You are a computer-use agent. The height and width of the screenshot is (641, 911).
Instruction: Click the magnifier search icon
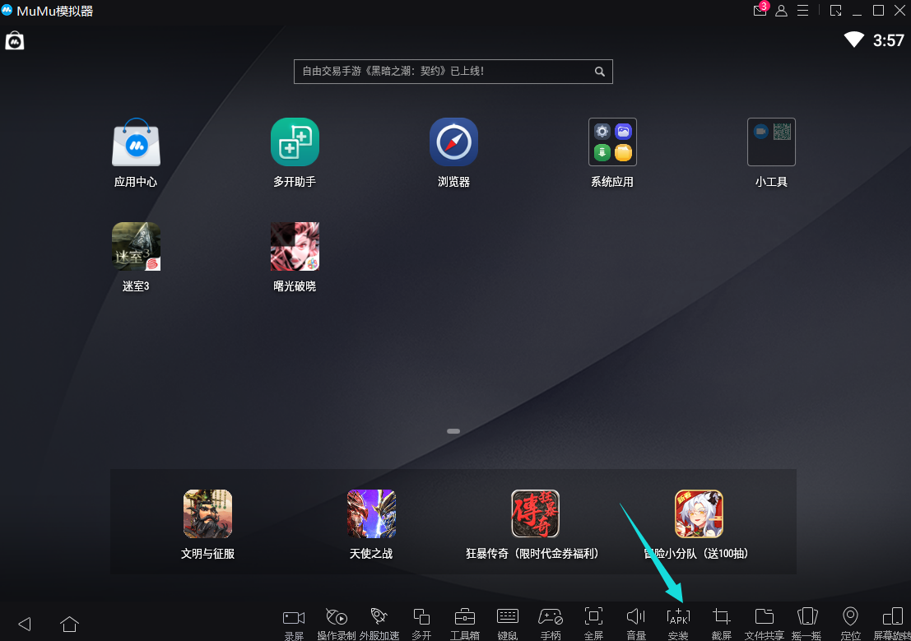600,72
